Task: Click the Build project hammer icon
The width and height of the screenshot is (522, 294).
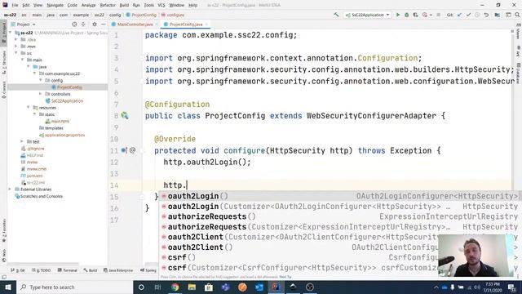Action: pyautogui.click(x=336, y=15)
